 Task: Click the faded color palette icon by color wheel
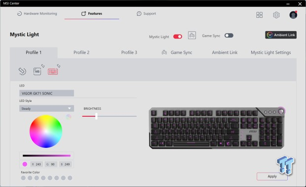click(x=69, y=117)
